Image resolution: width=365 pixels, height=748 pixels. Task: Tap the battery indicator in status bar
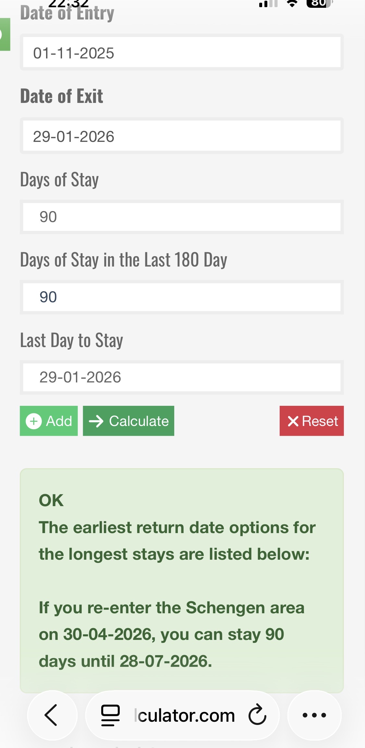(319, 3)
